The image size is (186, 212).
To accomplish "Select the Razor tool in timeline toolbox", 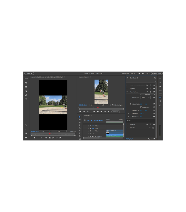I will click(79, 130).
